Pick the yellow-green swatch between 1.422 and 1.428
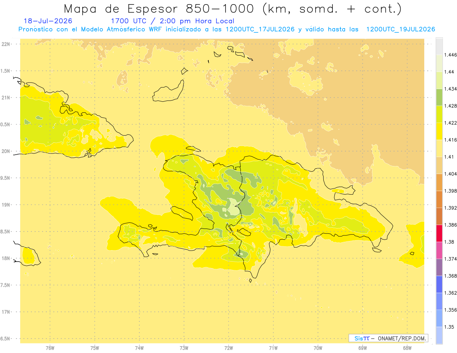Viewport: 457px width, 353px height. click(439, 114)
